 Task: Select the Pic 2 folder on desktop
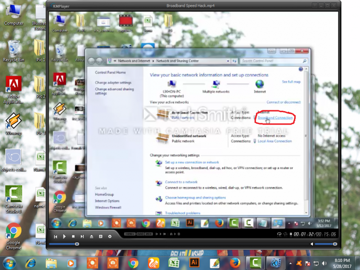click(40, 87)
